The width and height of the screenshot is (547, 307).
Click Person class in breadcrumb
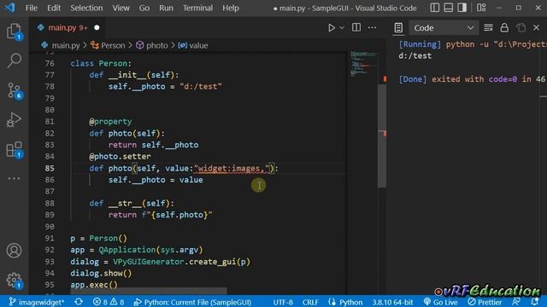tap(113, 45)
